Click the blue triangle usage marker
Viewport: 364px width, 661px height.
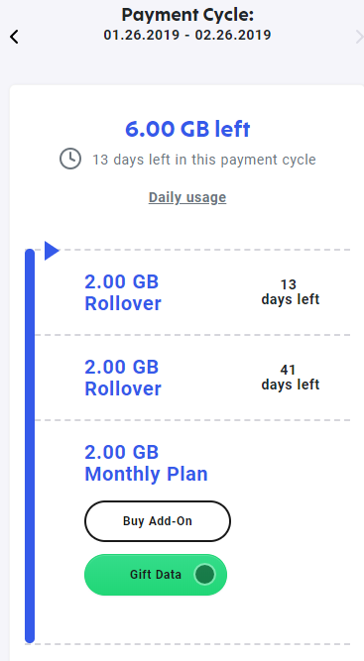point(52,251)
